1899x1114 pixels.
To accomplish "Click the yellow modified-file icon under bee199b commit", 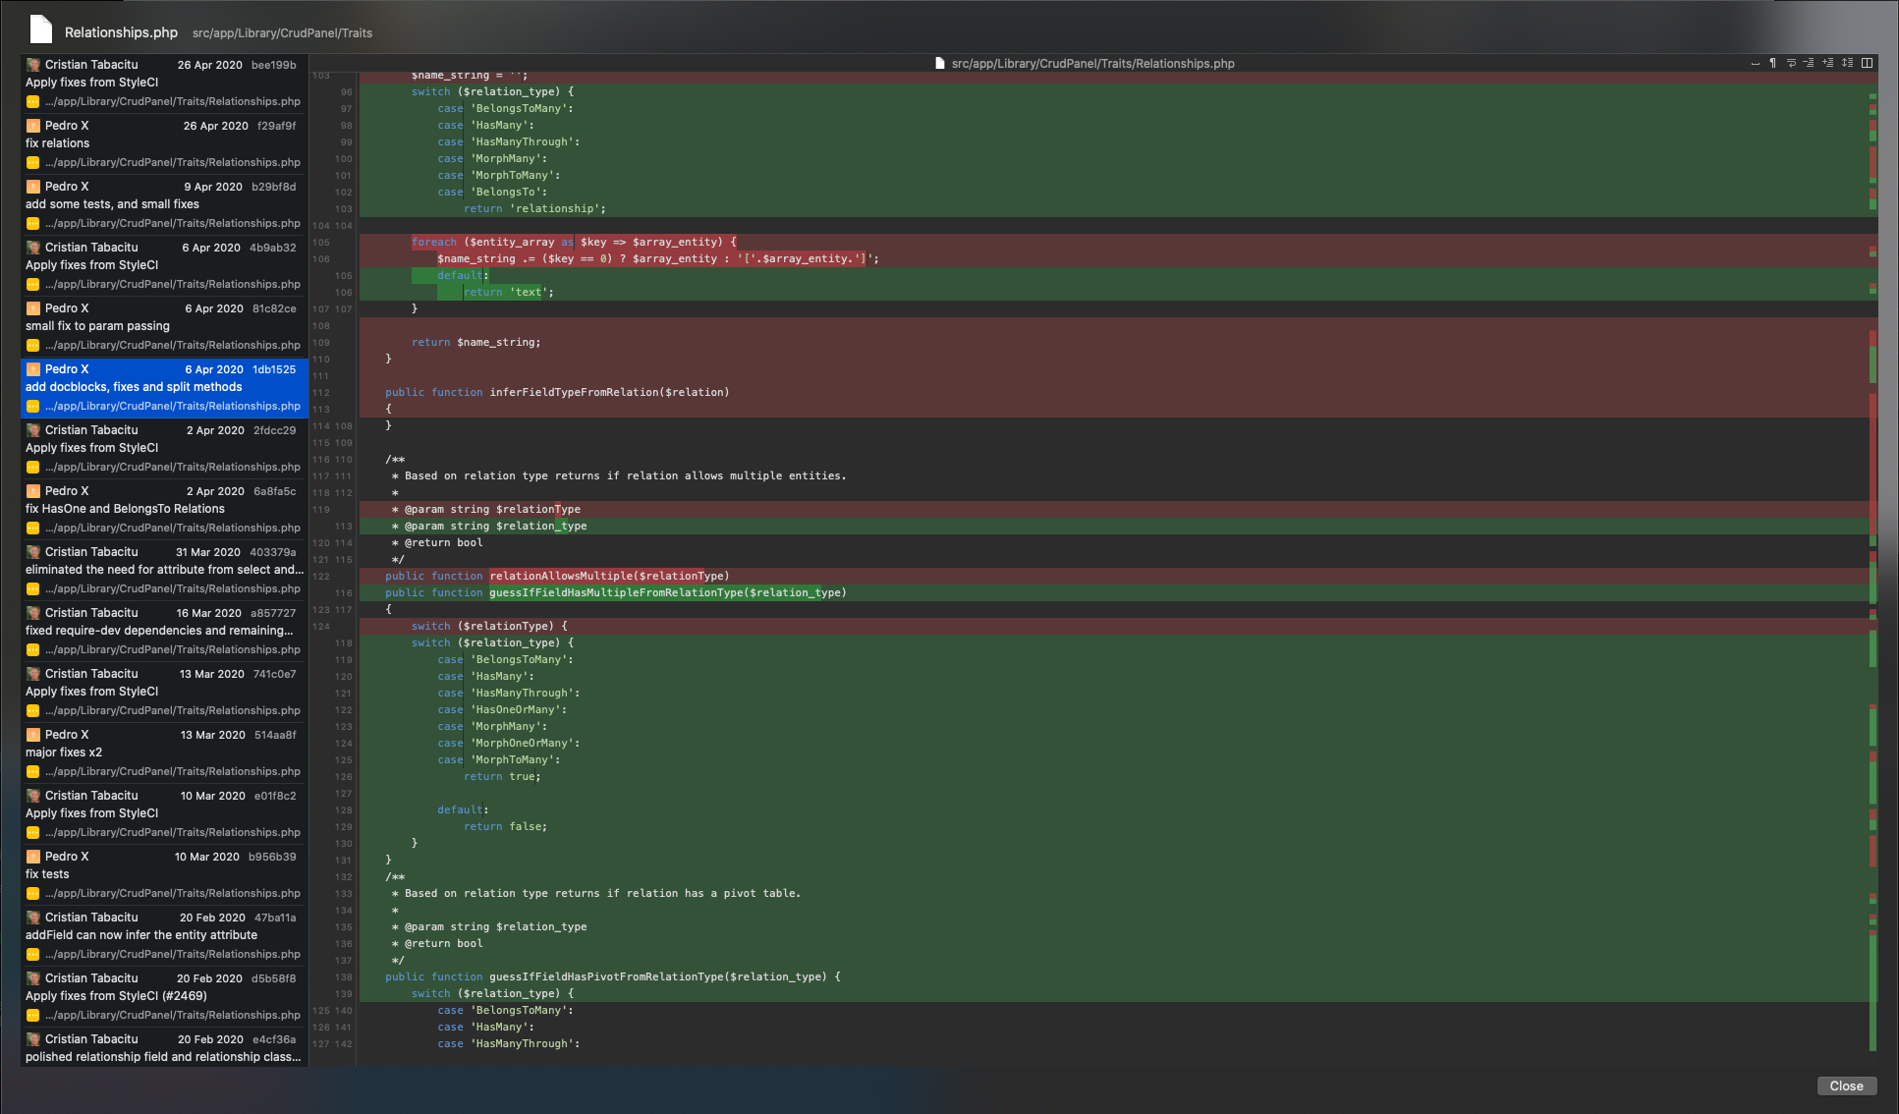I will pyautogui.click(x=32, y=101).
